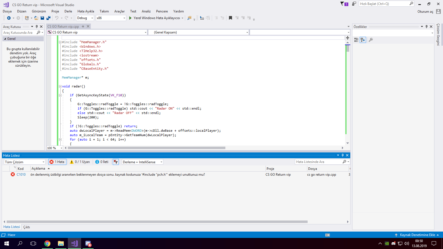Open Discord from the taskbar
Viewport: 443px width, 249px height.
(88, 243)
